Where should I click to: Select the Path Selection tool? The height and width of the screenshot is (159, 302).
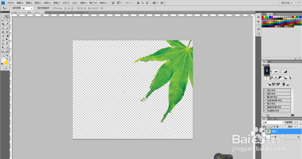3,47
